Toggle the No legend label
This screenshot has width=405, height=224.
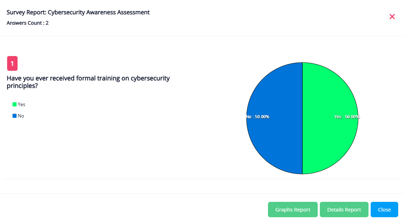pyautogui.click(x=21, y=116)
